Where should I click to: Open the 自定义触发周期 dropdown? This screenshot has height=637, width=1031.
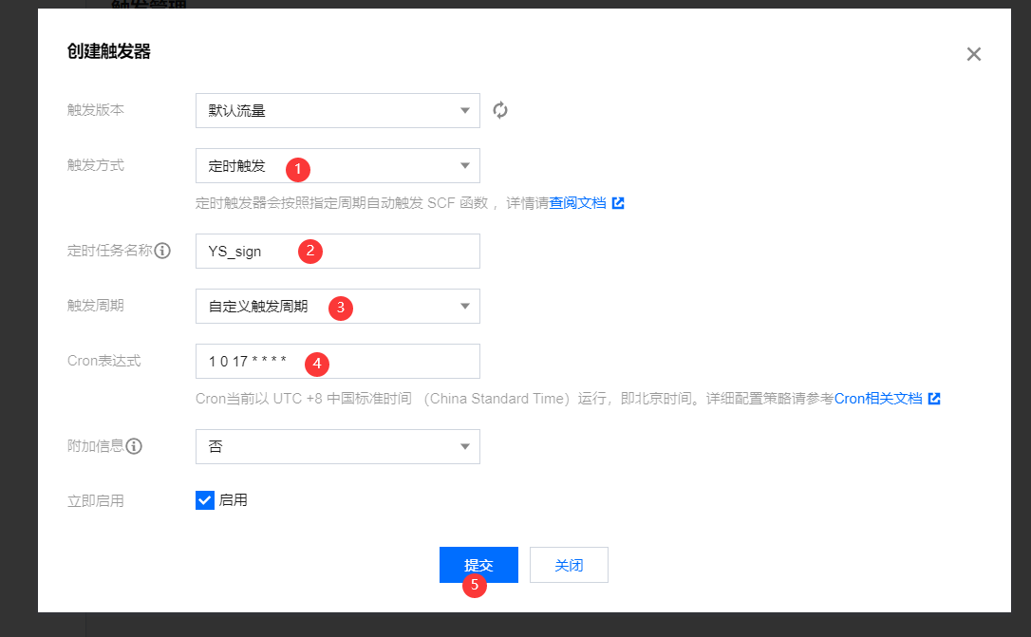[x=337, y=306]
